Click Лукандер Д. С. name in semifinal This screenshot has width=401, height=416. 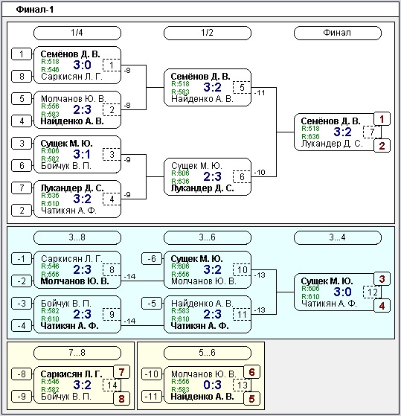coord(202,188)
